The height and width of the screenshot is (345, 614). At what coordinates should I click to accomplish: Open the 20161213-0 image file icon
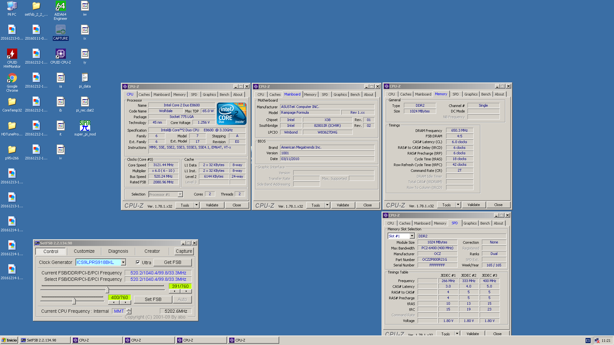click(12, 33)
